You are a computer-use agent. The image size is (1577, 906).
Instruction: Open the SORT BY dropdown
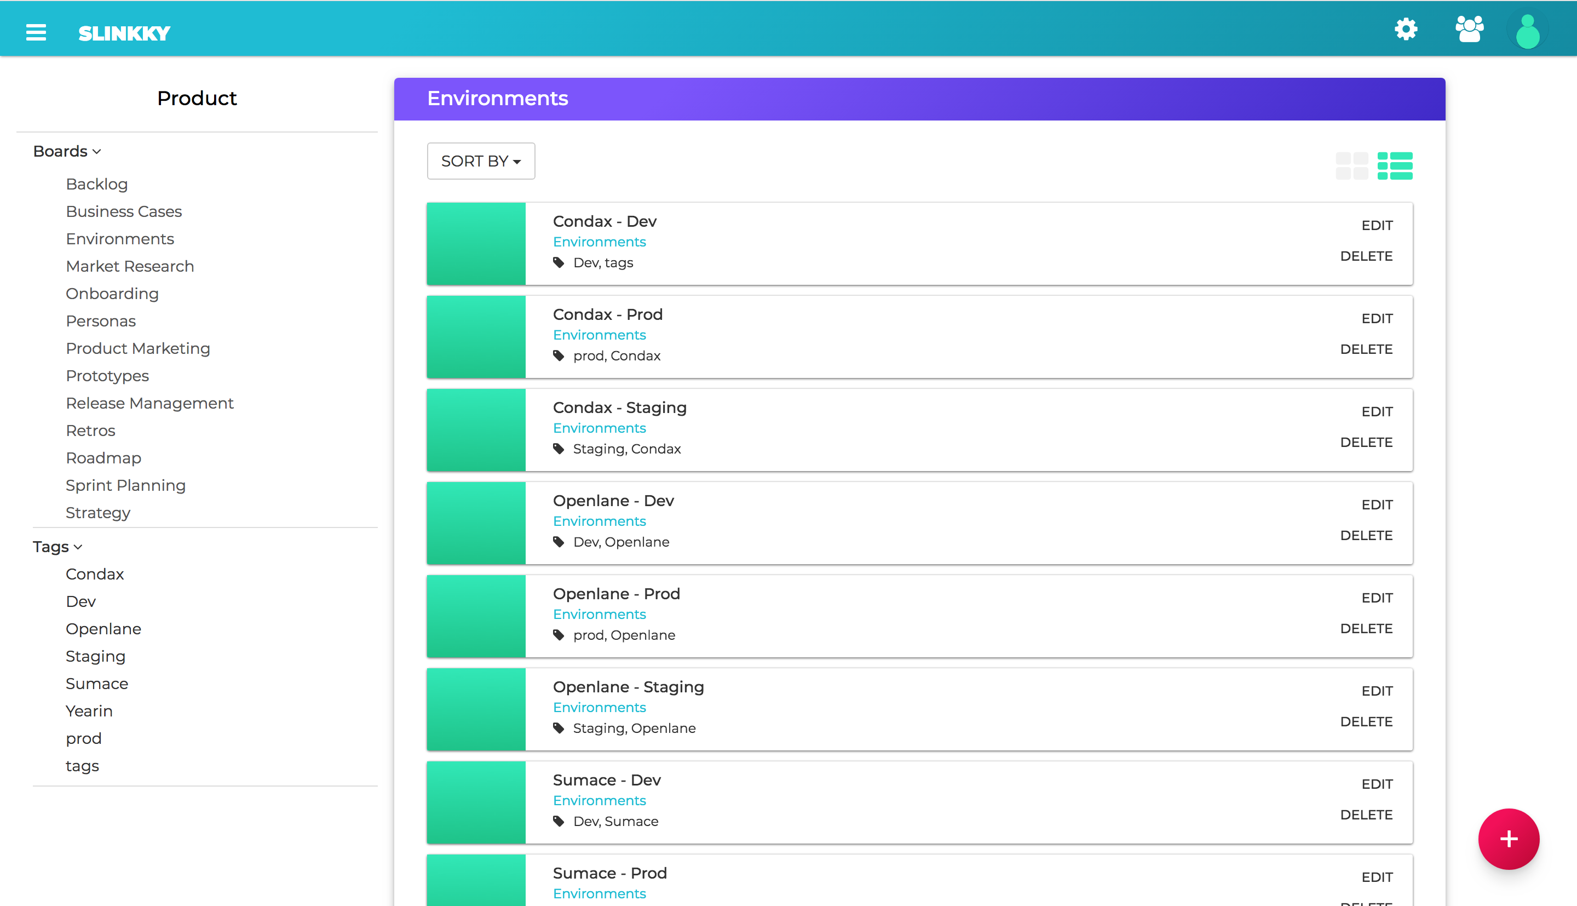[x=481, y=161]
